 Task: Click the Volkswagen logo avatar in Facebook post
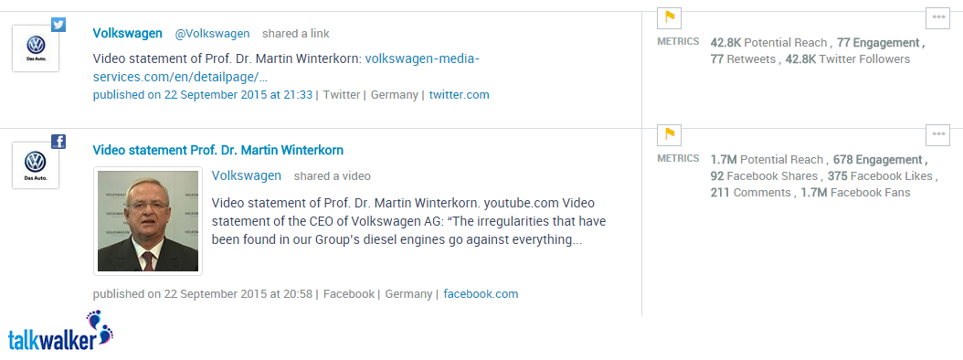pos(36,165)
